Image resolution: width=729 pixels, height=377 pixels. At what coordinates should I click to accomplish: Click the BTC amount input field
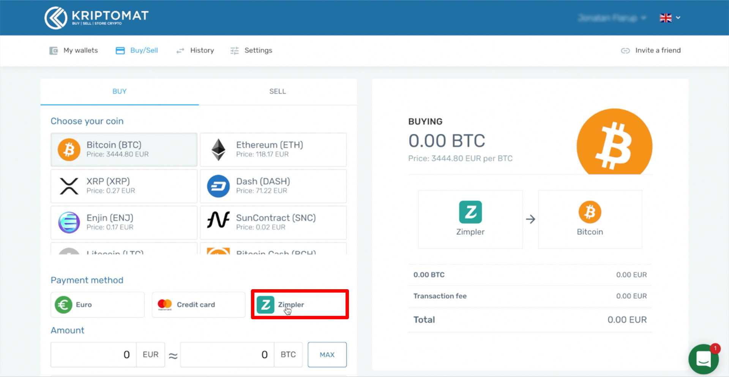[x=227, y=355]
